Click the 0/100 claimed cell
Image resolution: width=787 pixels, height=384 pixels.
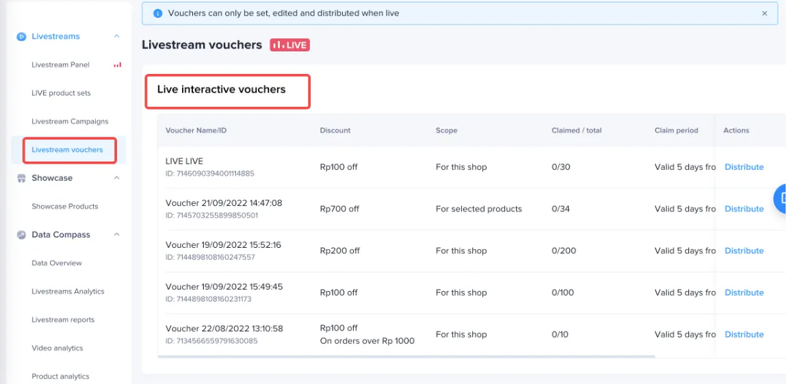coord(562,293)
